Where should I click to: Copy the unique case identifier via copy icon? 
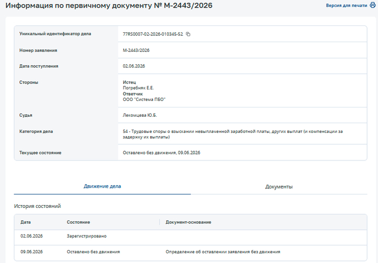click(x=188, y=34)
